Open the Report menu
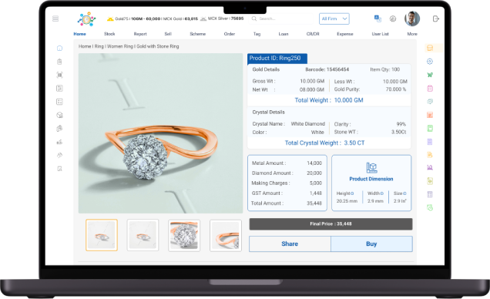 [x=140, y=34]
